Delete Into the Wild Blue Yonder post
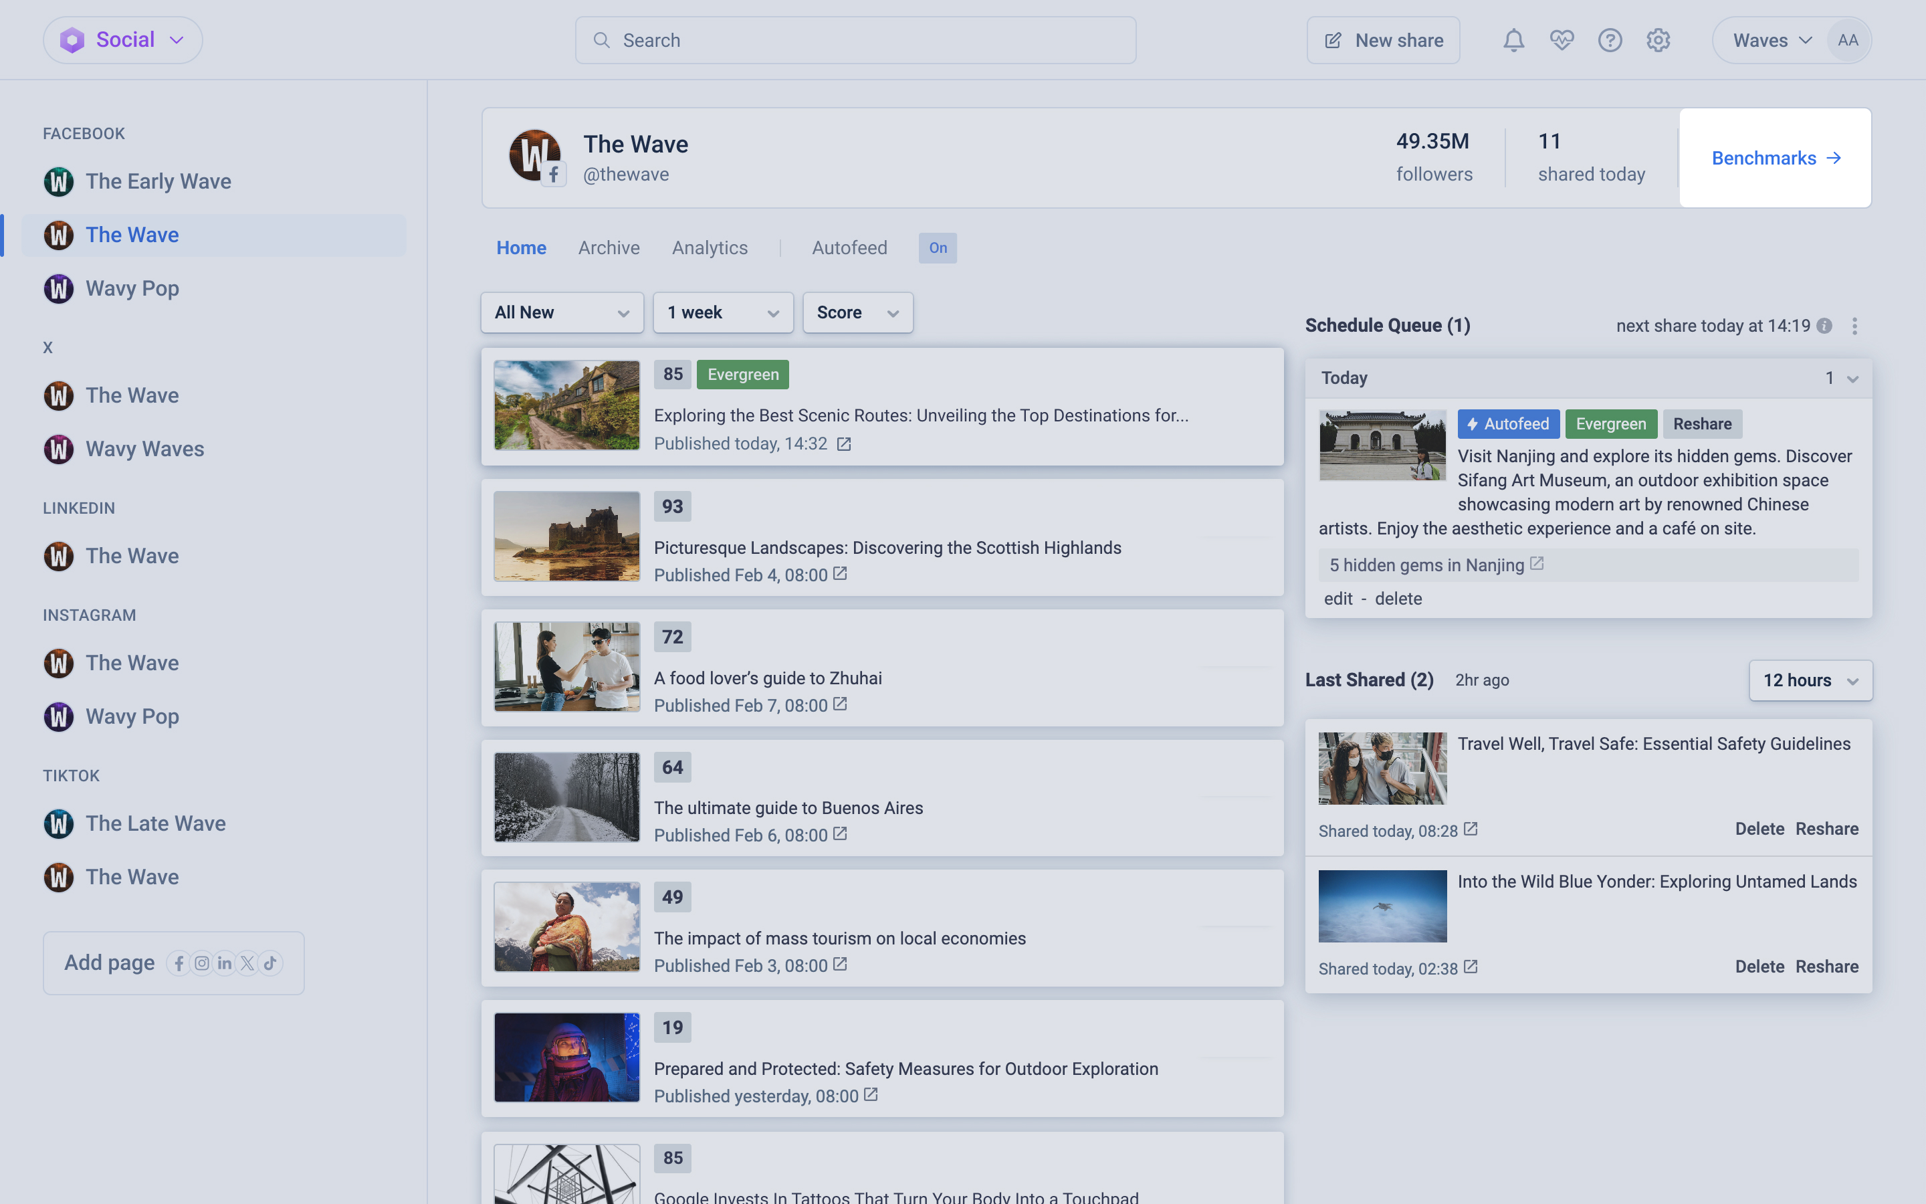Viewport: 1926px width, 1204px height. click(x=1759, y=967)
